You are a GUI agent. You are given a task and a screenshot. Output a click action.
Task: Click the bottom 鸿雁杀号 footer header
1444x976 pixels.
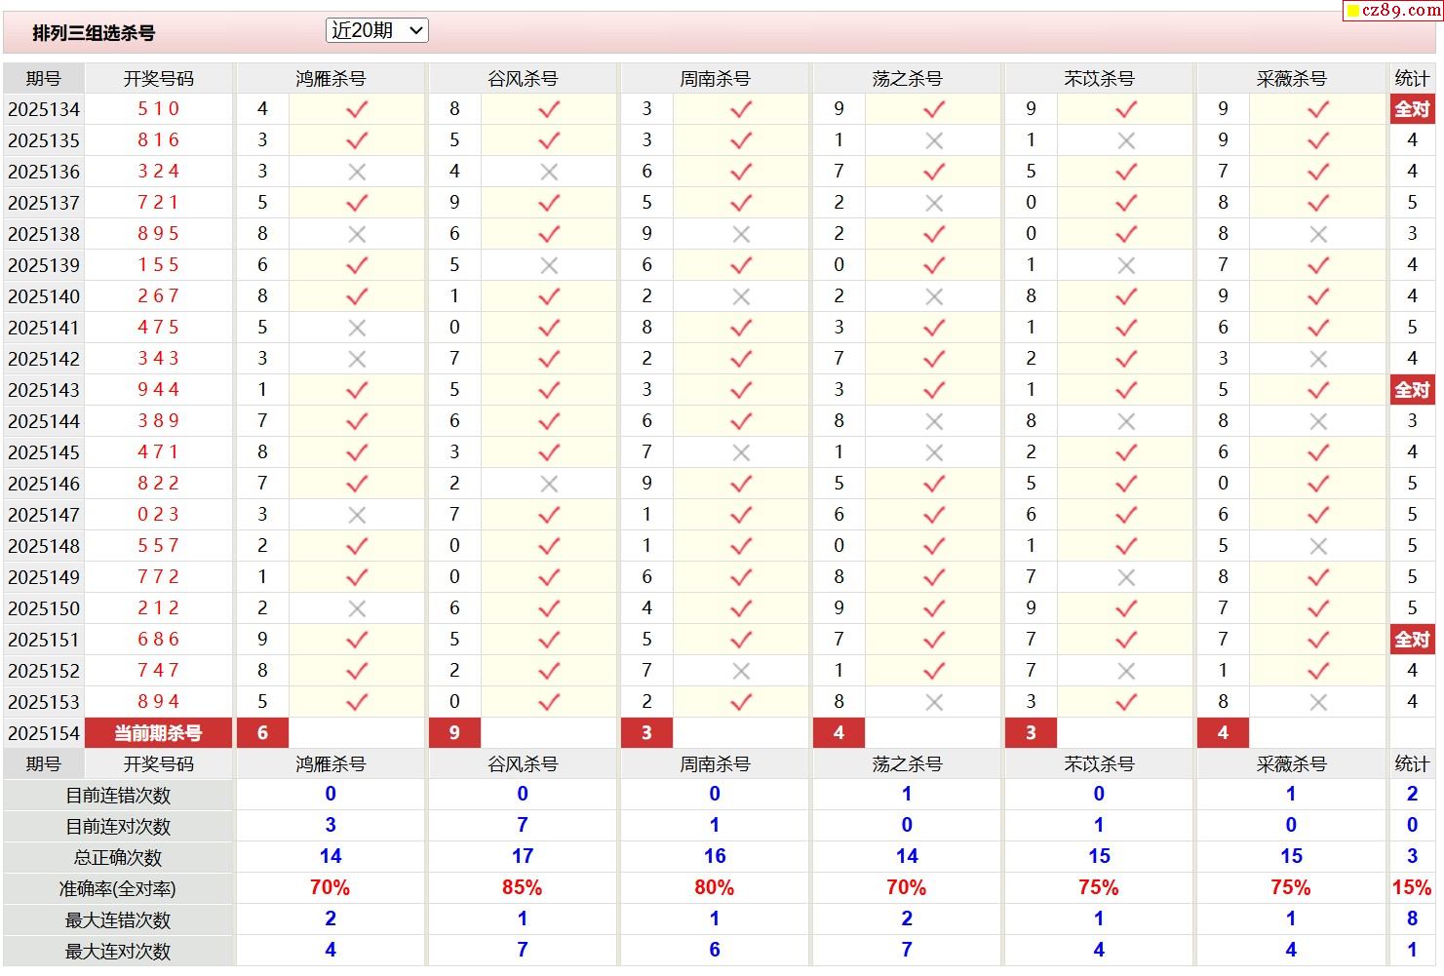(x=331, y=764)
